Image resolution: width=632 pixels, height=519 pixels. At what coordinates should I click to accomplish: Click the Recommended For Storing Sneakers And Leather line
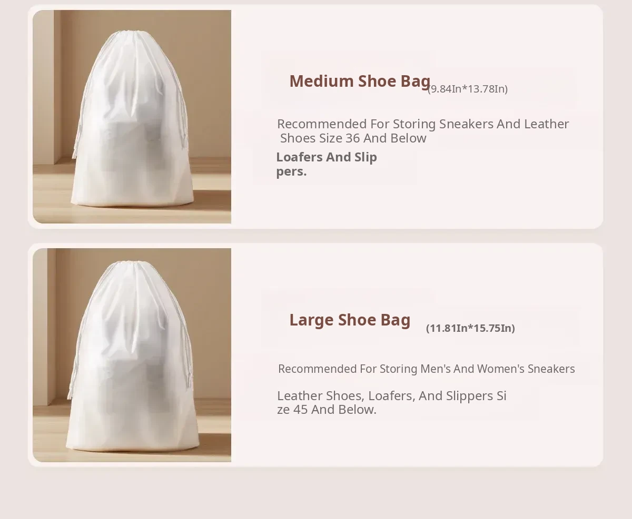click(x=423, y=124)
